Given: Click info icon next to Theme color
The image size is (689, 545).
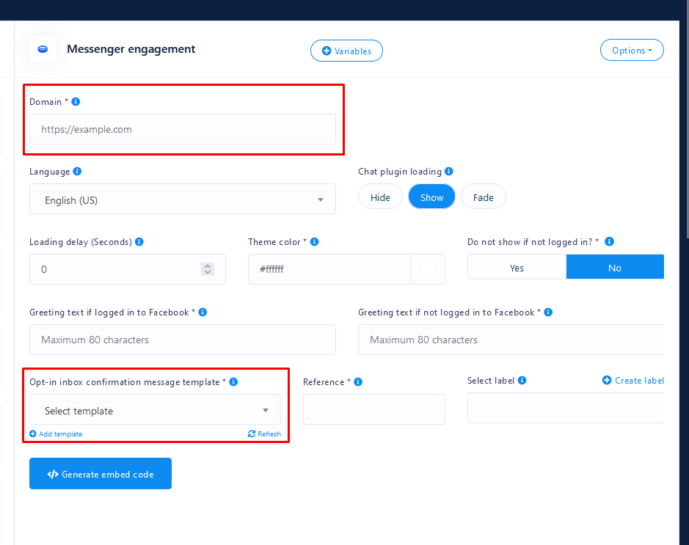Looking at the screenshot, I should click(315, 242).
